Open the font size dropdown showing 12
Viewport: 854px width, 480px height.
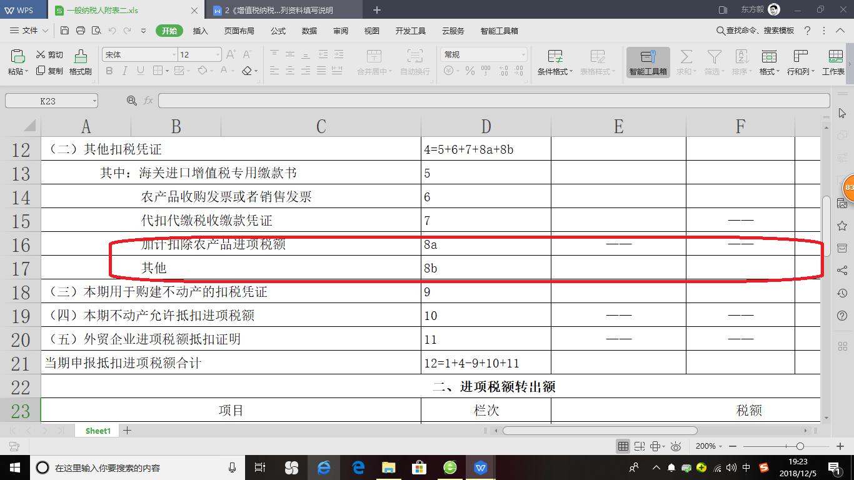(199, 54)
